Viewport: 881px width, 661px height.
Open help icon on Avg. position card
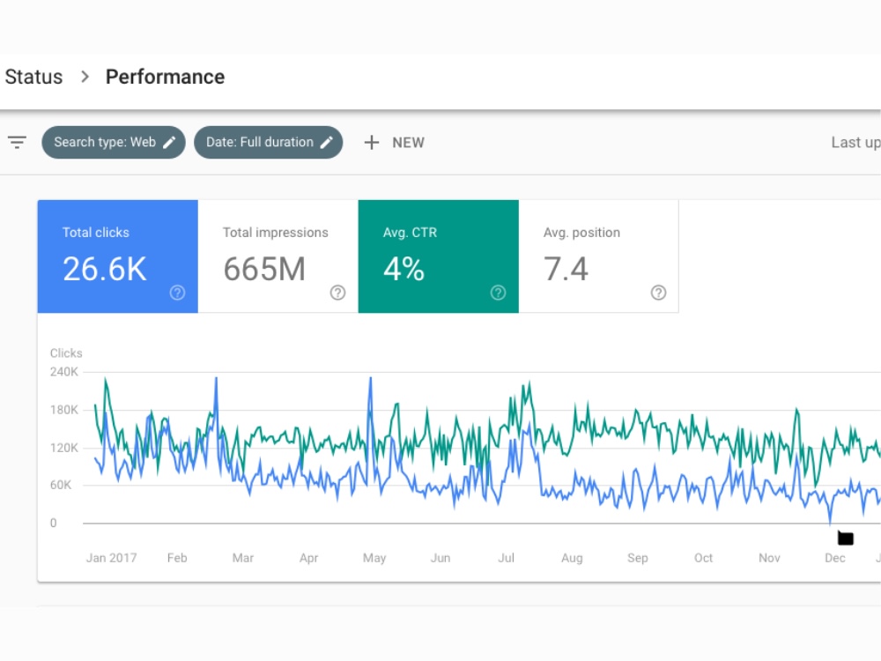(658, 293)
